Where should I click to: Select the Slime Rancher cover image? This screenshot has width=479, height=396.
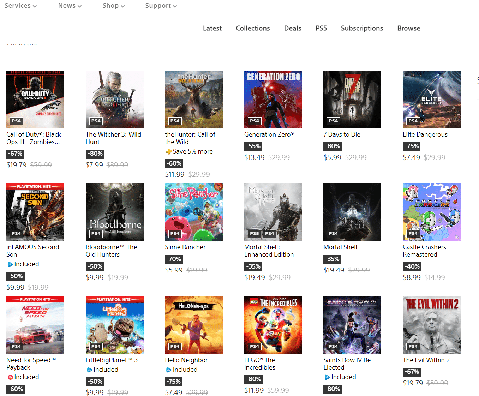[x=194, y=212]
